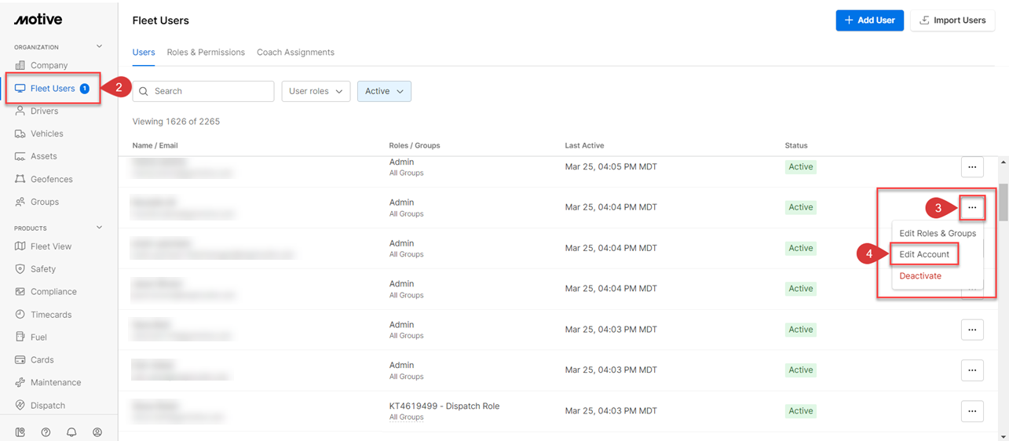Open the notifications bell
Screen dimensions: 1009x441
[x=71, y=432]
